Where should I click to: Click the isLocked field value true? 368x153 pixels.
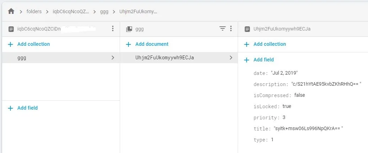pos(287,107)
